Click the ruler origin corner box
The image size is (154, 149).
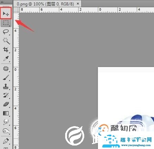click(16, 10)
